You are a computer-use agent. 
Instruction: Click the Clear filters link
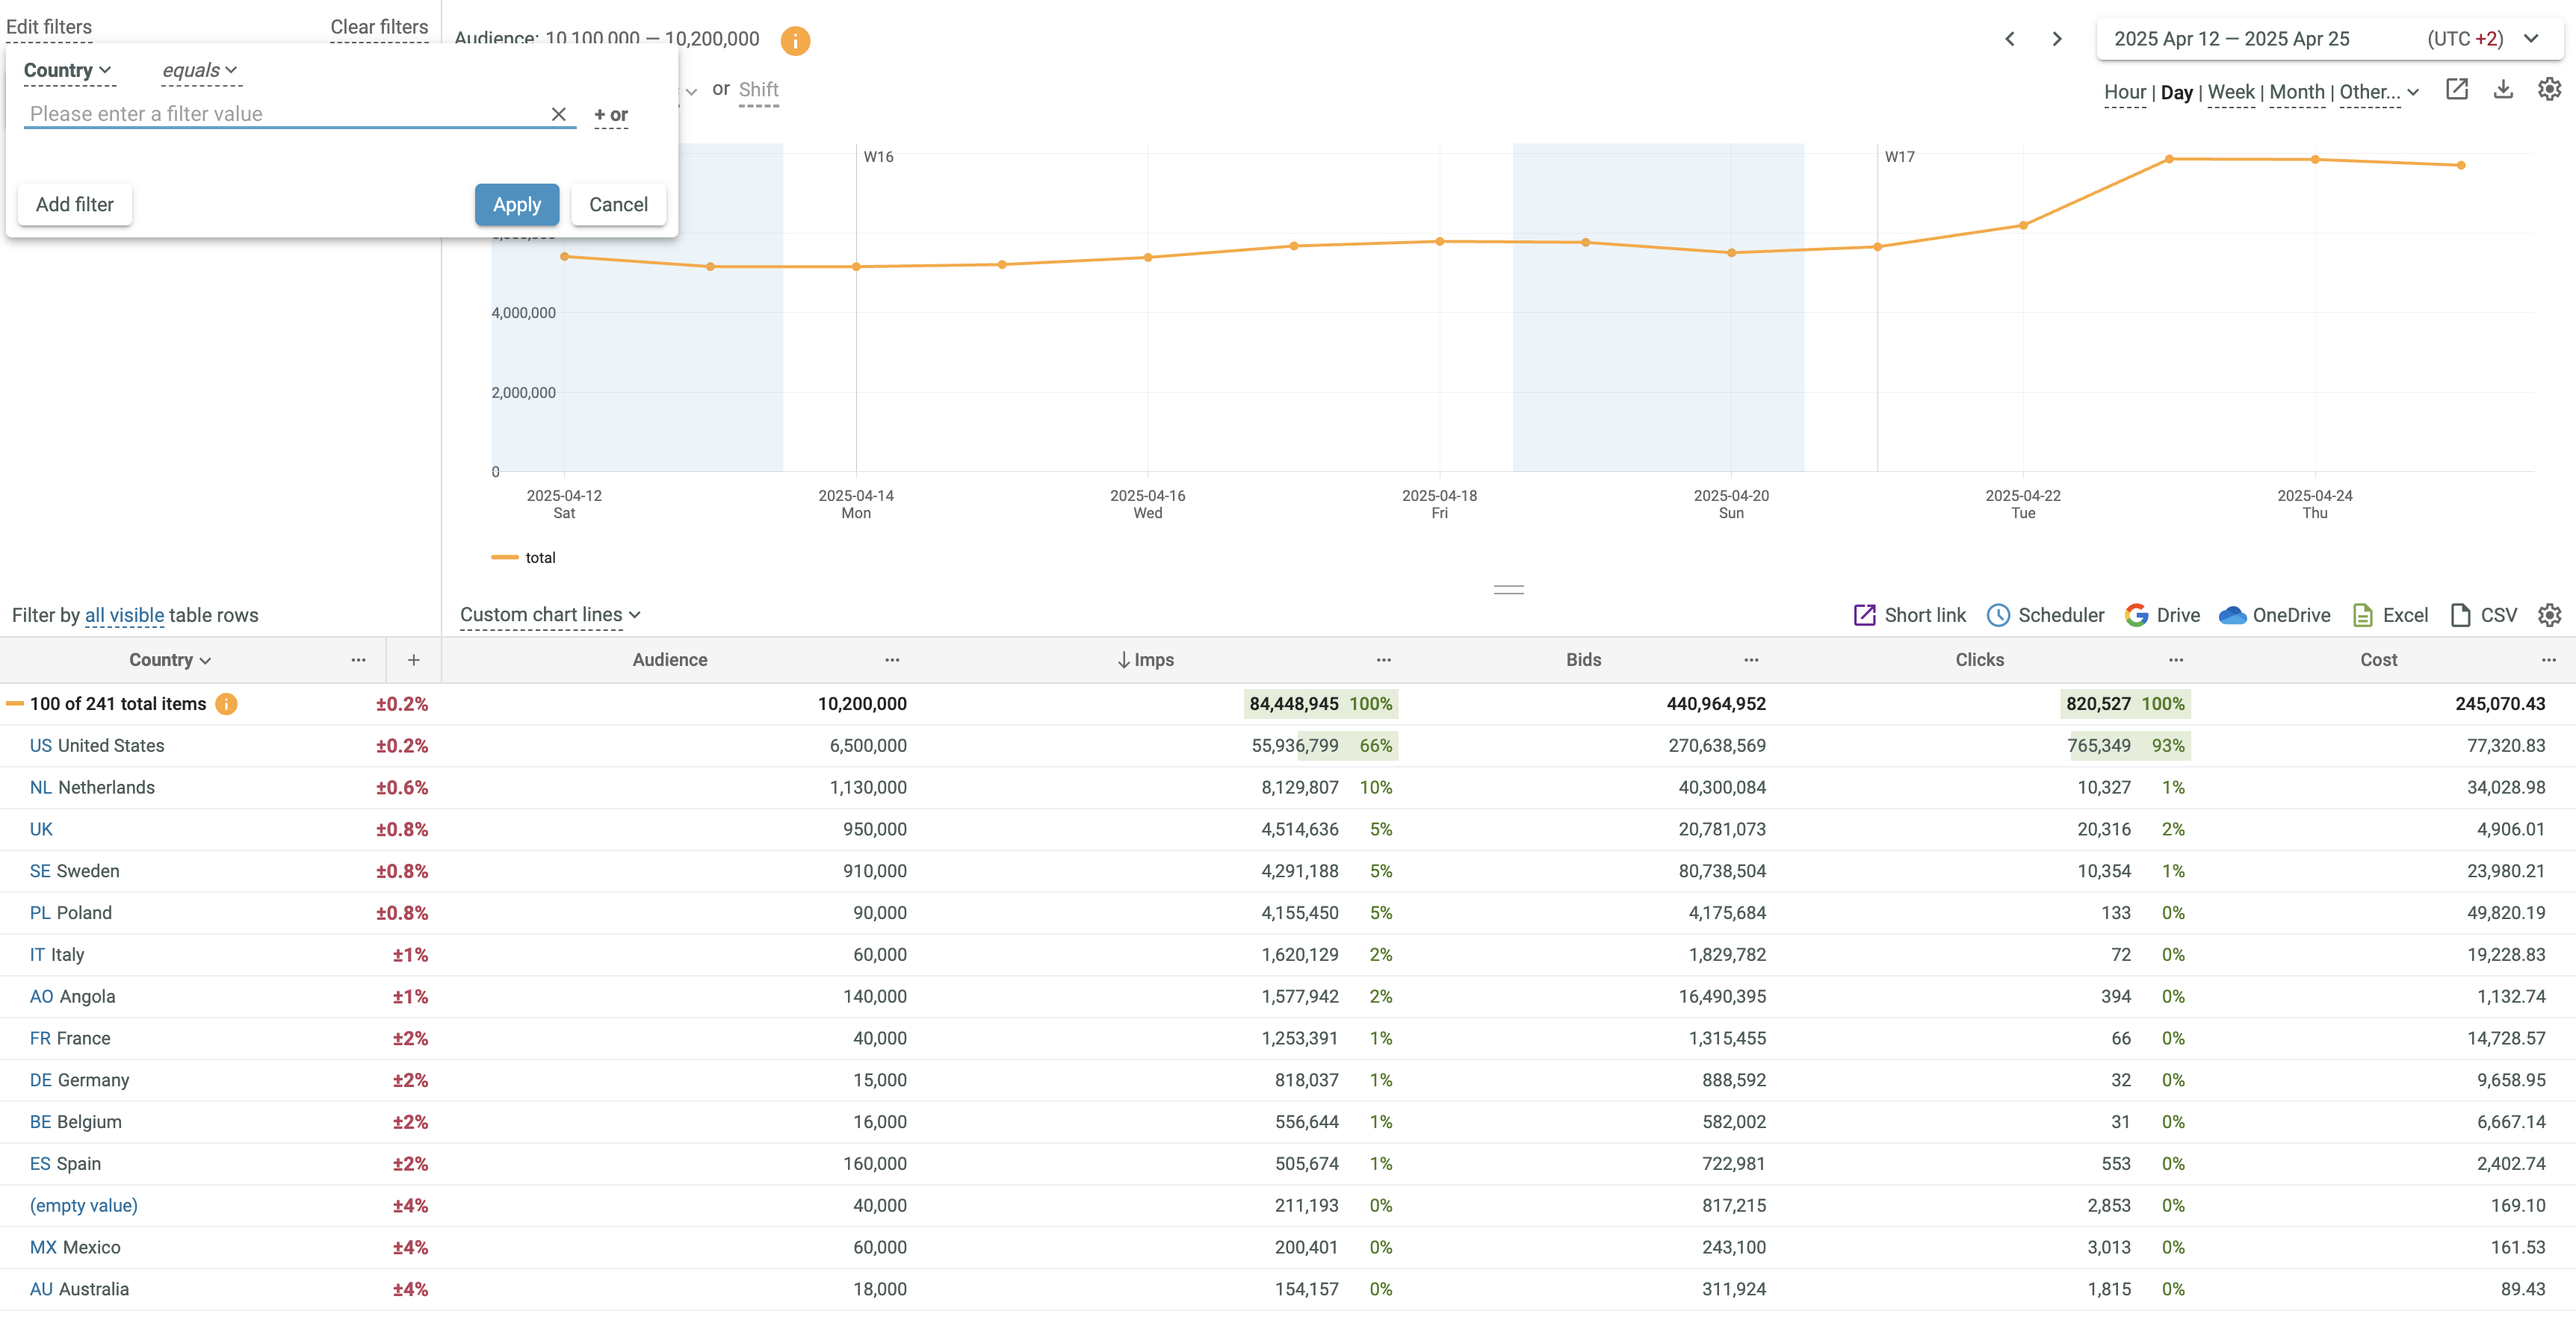(x=379, y=27)
